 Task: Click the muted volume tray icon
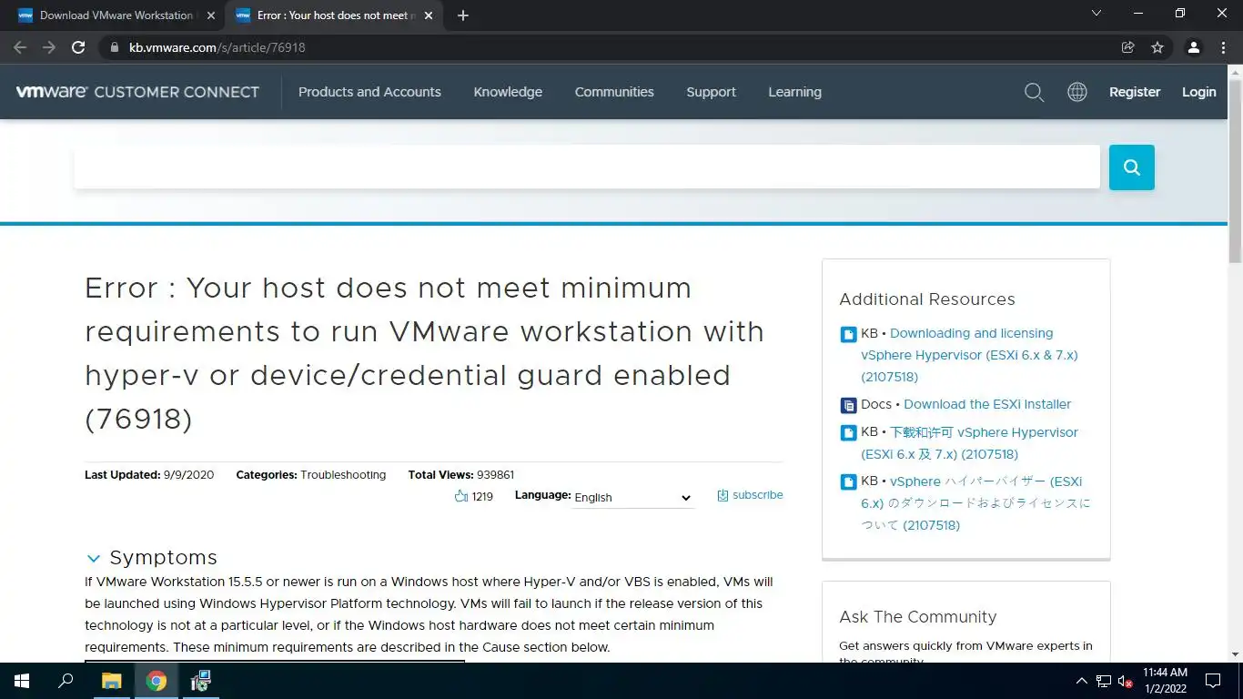tap(1125, 681)
